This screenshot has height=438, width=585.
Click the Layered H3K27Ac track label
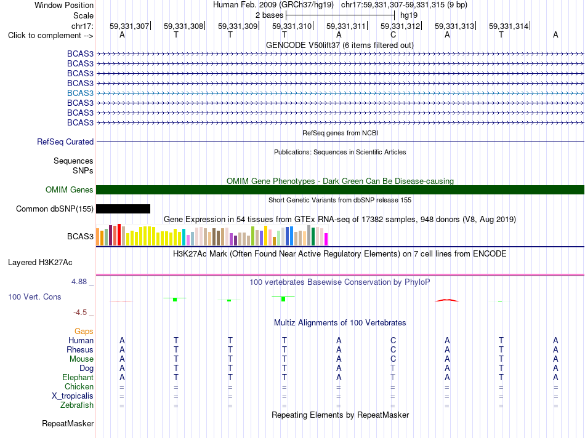click(40, 263)
